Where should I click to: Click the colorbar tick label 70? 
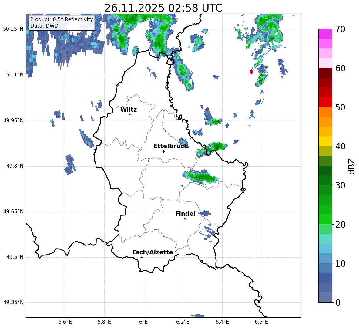pyautogui.click(x=340, y=29)
